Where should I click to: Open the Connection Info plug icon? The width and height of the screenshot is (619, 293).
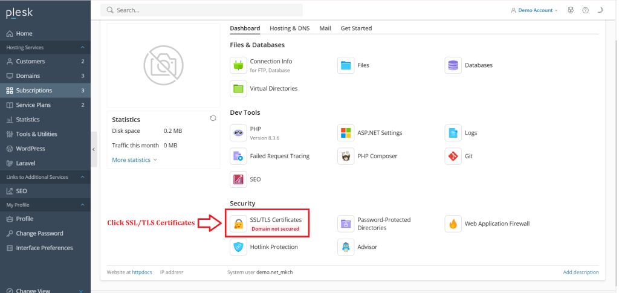(x=238, y=65)
